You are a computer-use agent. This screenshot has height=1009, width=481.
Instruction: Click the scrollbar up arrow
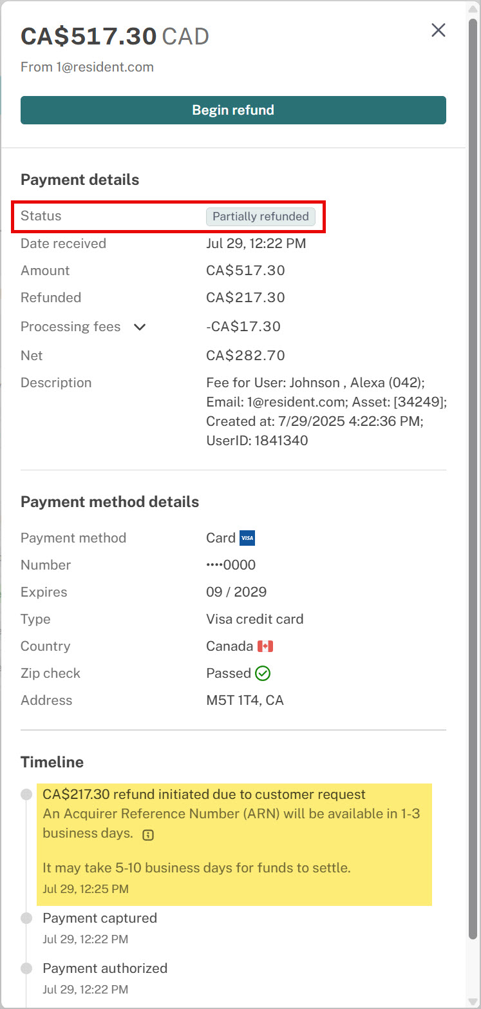click(x=473, y=7)
